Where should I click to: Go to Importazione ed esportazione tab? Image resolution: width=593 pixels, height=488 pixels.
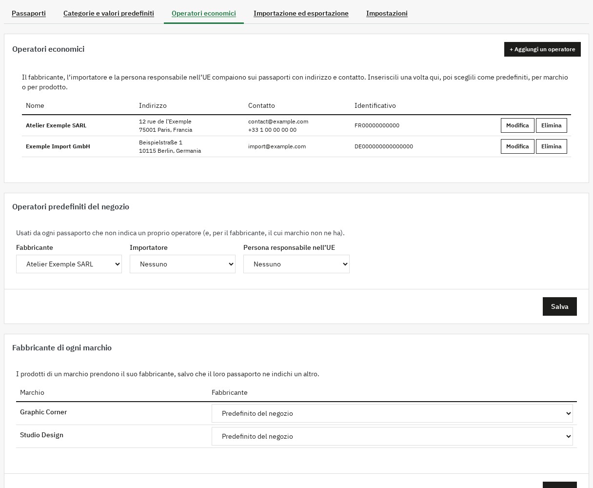[x=301, y=13]
